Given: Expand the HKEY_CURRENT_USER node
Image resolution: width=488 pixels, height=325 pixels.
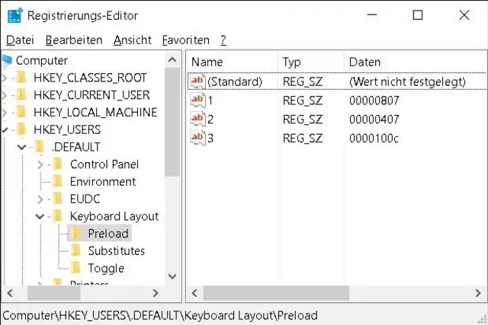Looking at the screenshot, I should coord(5,95).
